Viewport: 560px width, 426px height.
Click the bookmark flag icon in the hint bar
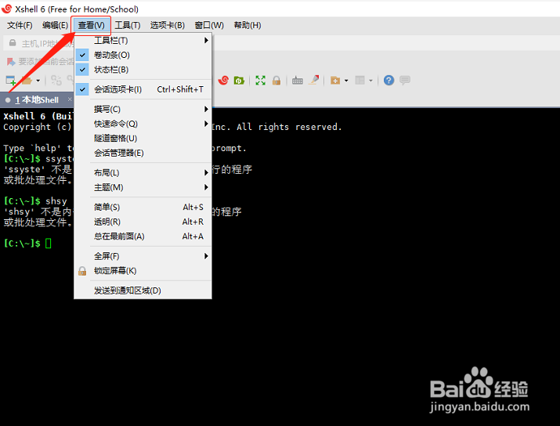pyautogui.click(x=11, y=62)
